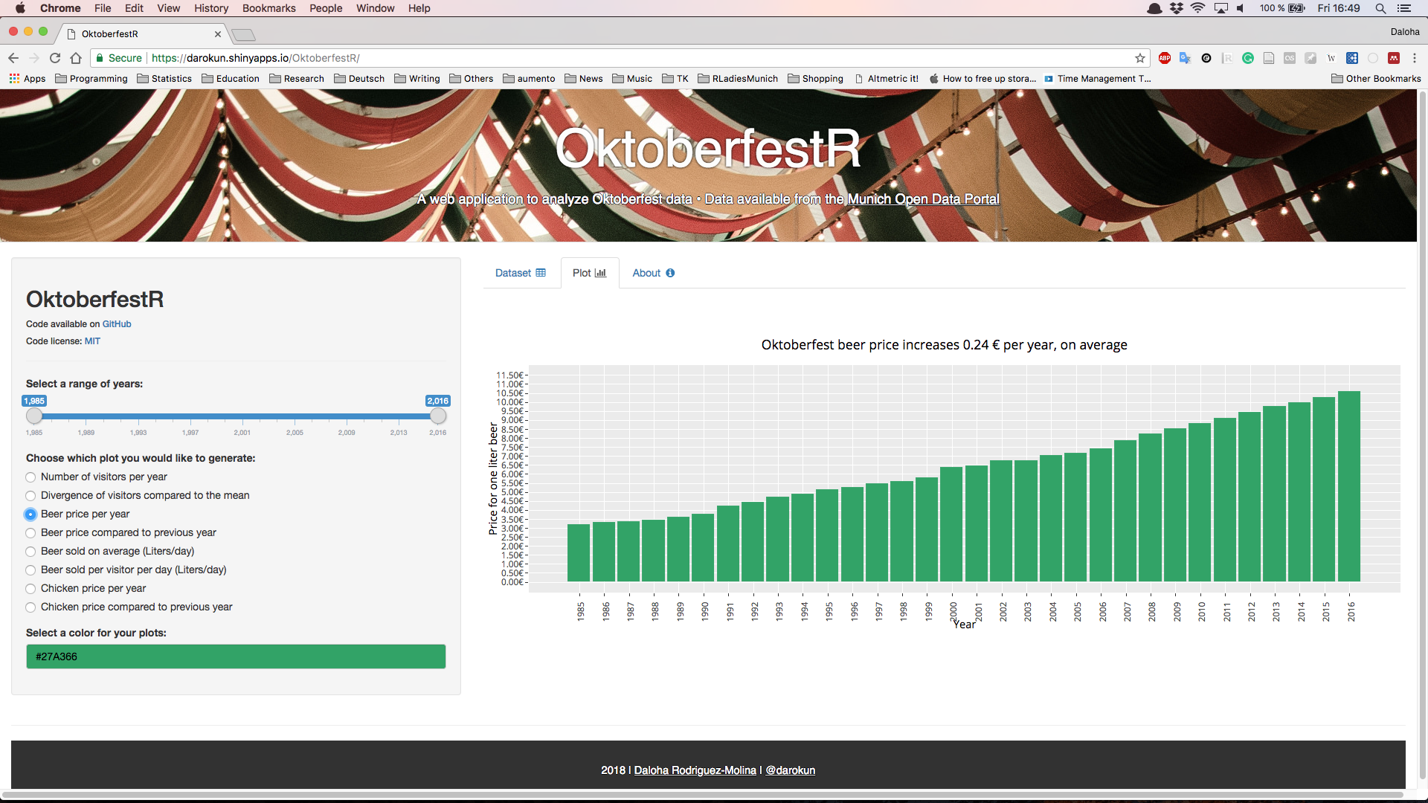Click the Adblock Plus extension icon
The height and width of the screenshot is (803, 1428).
point(1165,58)
